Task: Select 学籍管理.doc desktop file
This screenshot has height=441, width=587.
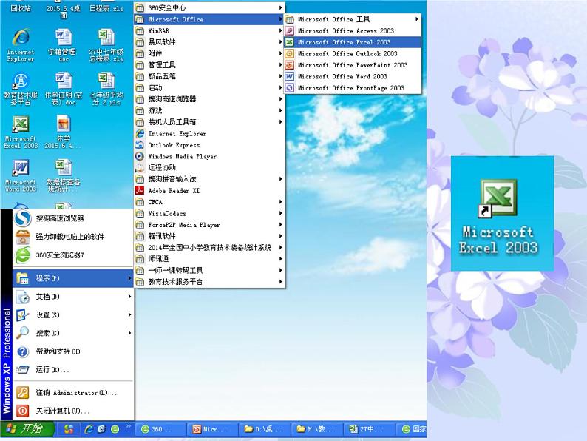Action: [x=64, y=45]
